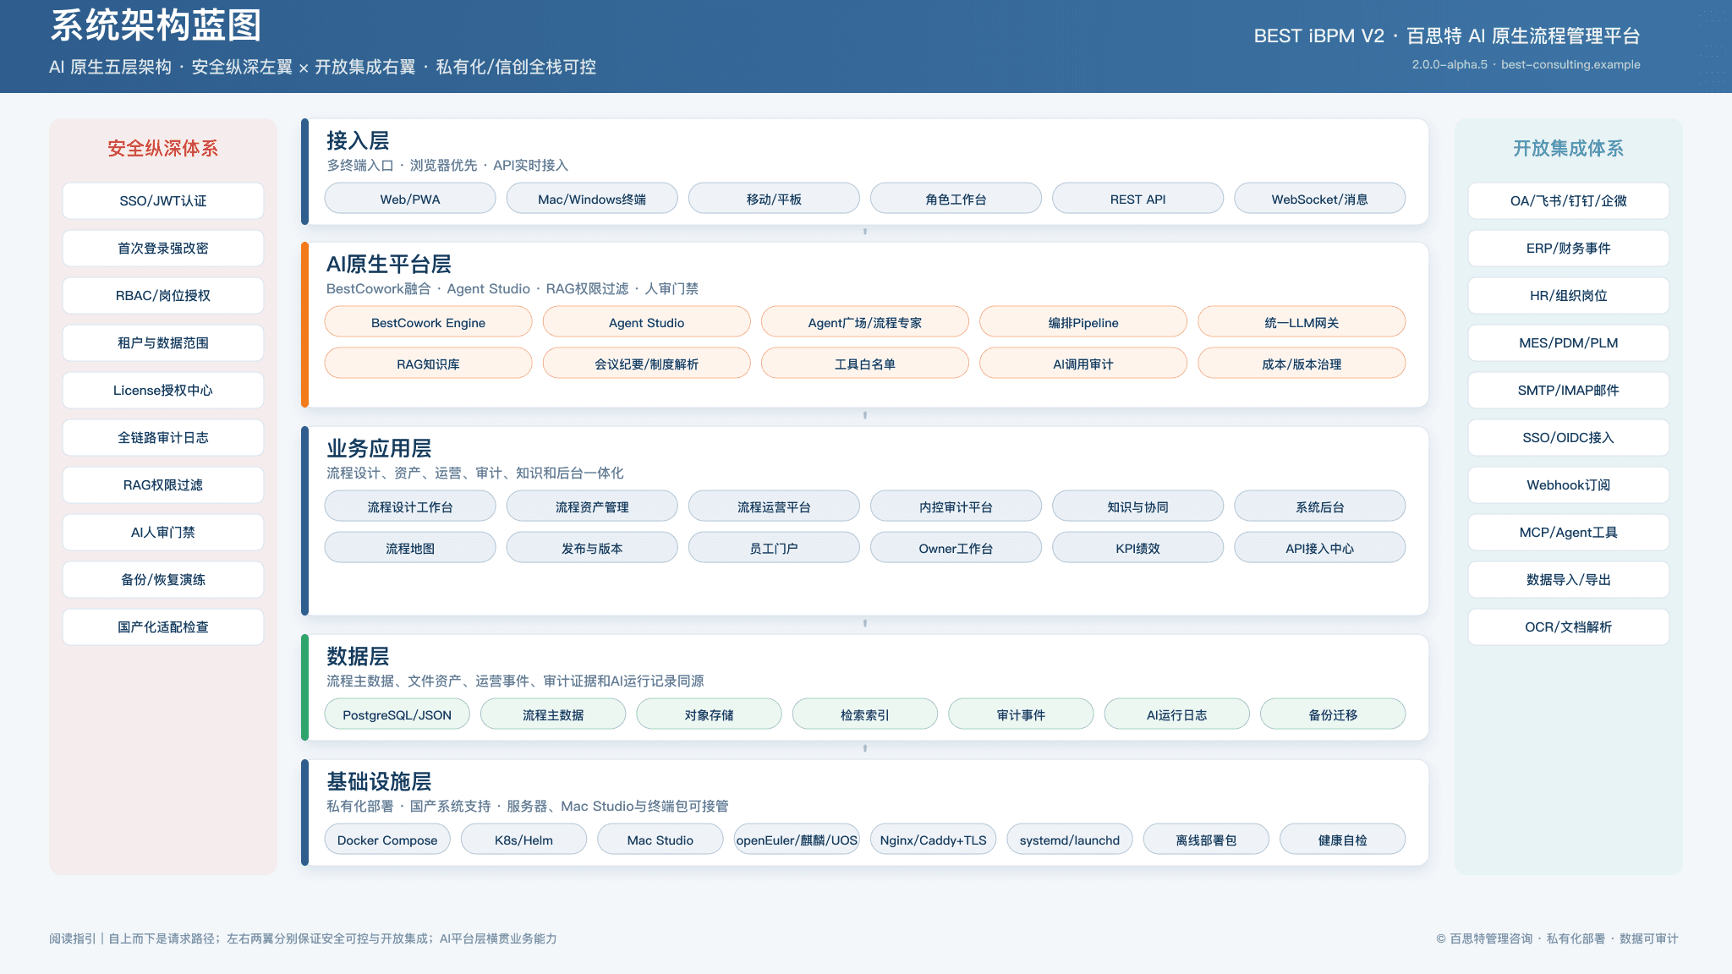Select 内控审计平台 pill
1732x974 pixels.
956,506
